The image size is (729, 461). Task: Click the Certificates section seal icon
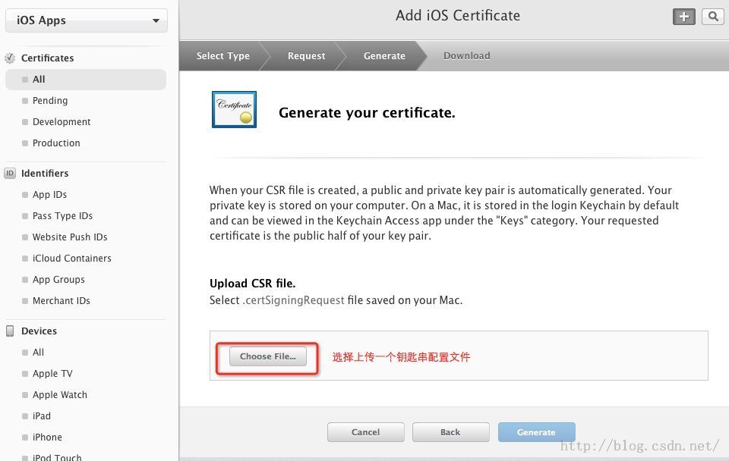coord(10,58)
